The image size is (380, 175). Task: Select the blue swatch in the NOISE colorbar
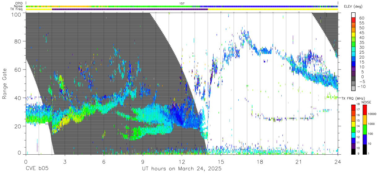pyautogui.click(x=365, y=140)
